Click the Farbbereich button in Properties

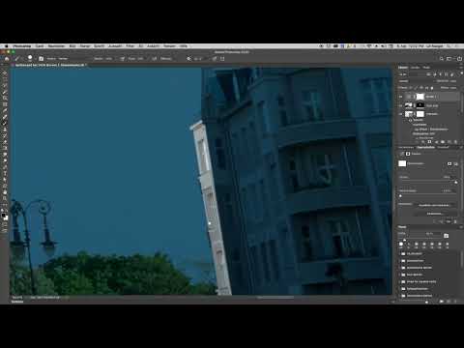(x=434, y=214)
